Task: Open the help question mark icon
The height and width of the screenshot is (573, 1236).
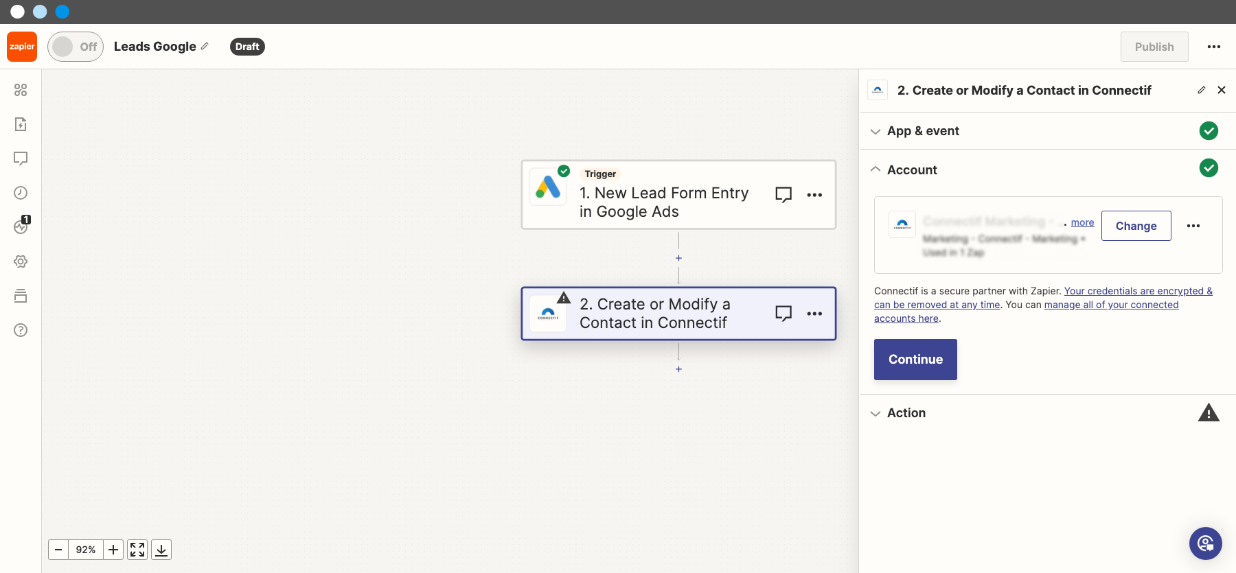Action: click(21, 330)
